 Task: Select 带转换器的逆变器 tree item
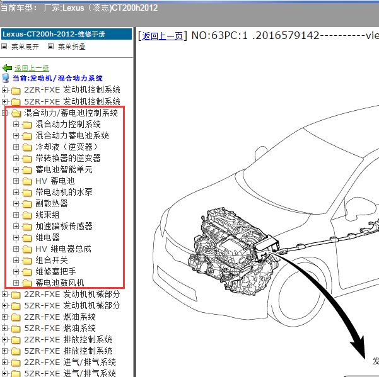click(68, 158)
